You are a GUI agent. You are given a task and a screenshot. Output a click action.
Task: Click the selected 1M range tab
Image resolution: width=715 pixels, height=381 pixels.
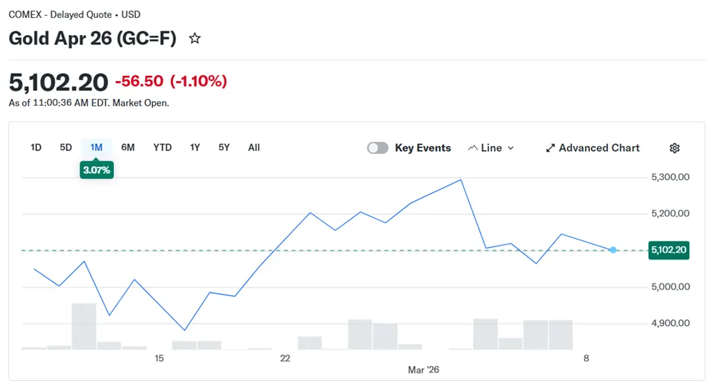pos(96,147)
